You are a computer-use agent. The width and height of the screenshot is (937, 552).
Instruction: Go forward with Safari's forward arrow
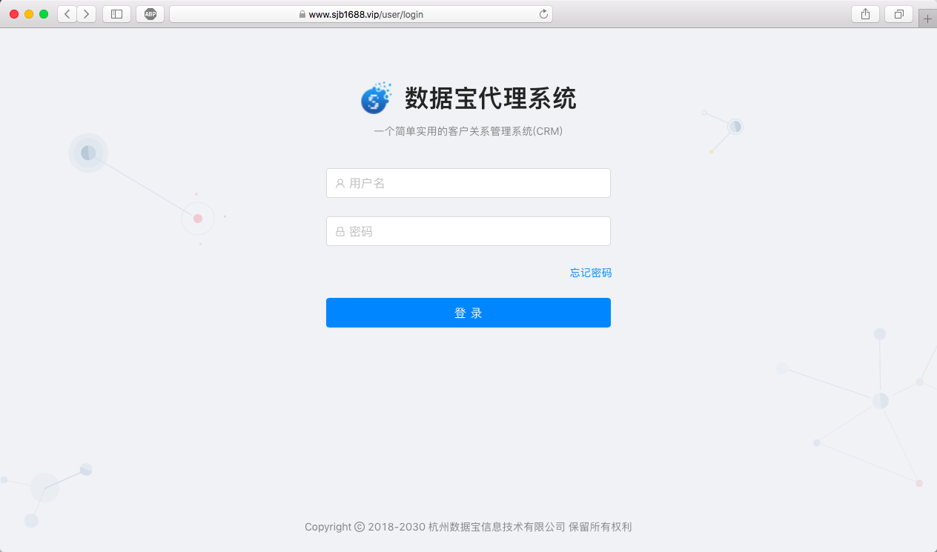[86, 14]
